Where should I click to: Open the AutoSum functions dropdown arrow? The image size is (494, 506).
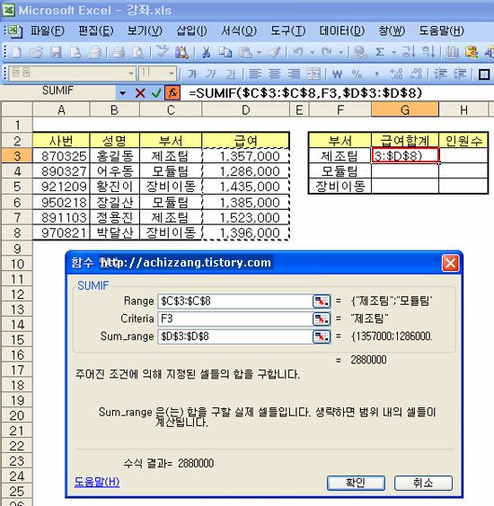click(x=393, y=52)
